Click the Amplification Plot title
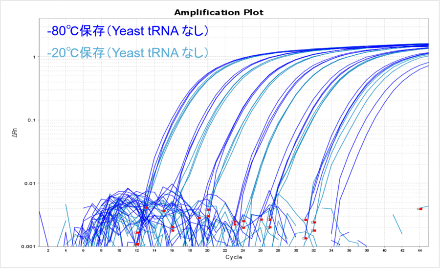Image resolution: width=440 pixels, height=268 pixels. 219,13
